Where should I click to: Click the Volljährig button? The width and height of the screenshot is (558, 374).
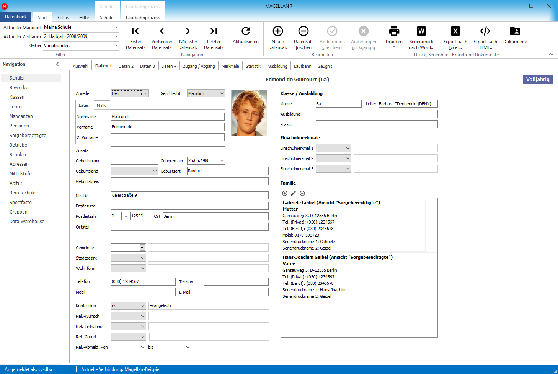pyautogui.click(x=538, y=79)
